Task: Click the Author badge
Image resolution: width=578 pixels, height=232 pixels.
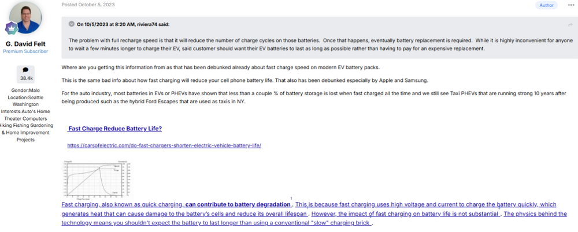Action: 546,5
